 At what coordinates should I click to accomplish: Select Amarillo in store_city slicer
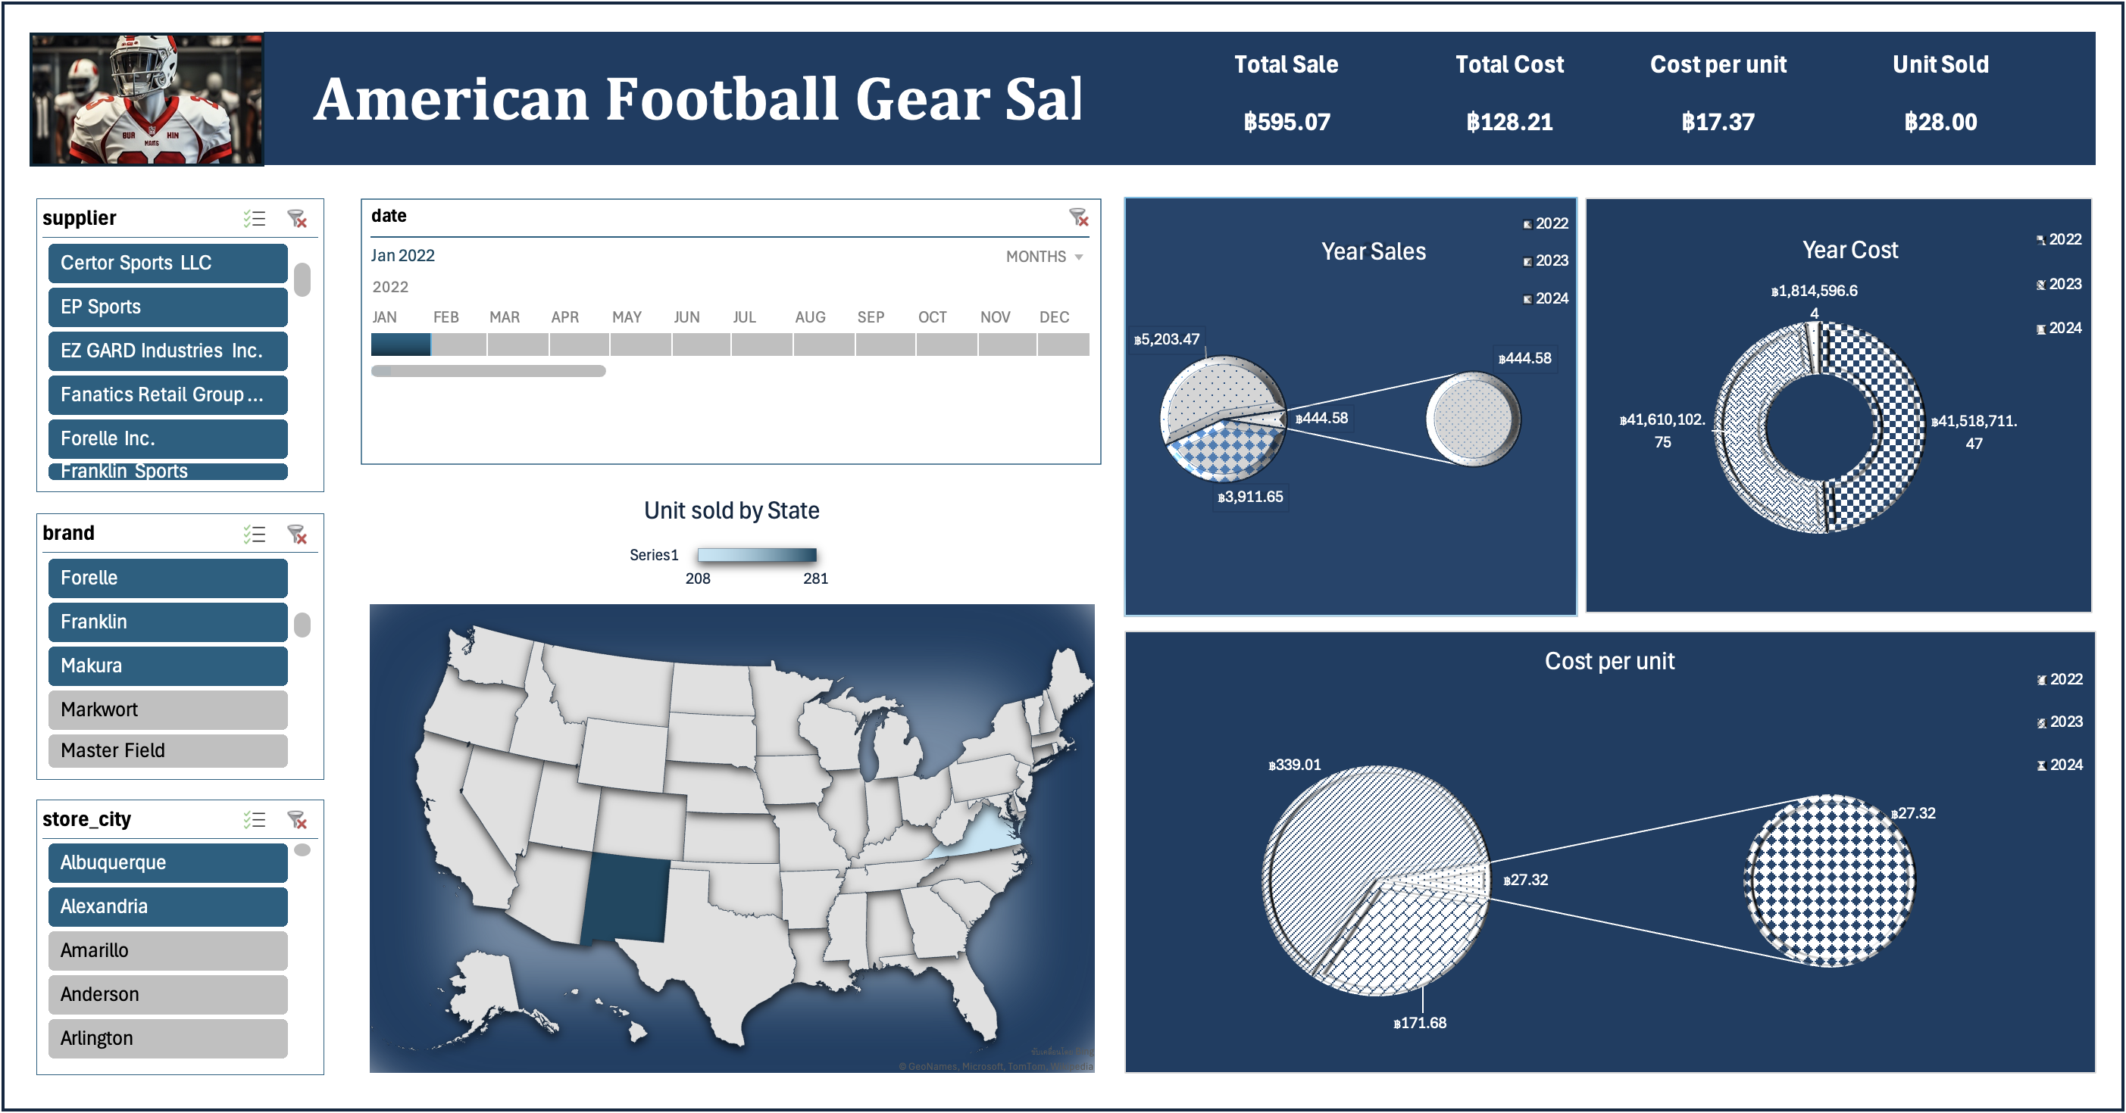[x=167, y=949]
